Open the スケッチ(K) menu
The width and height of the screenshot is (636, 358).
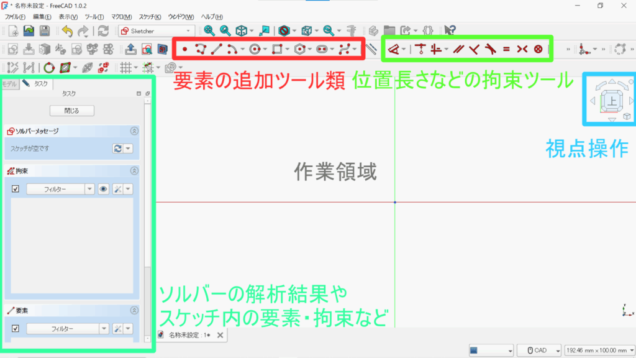point(149,17)
